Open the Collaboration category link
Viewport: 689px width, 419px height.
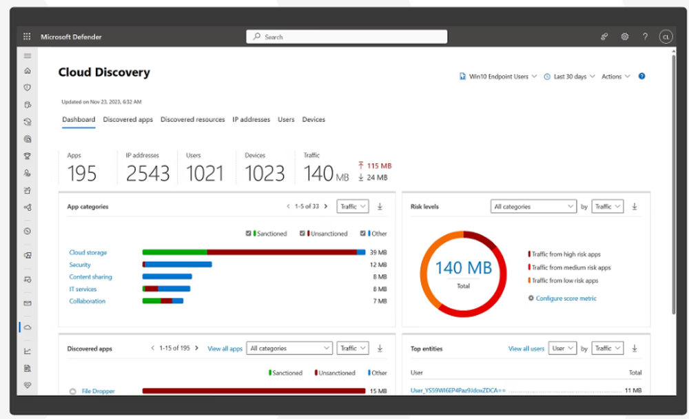(88, 301)
